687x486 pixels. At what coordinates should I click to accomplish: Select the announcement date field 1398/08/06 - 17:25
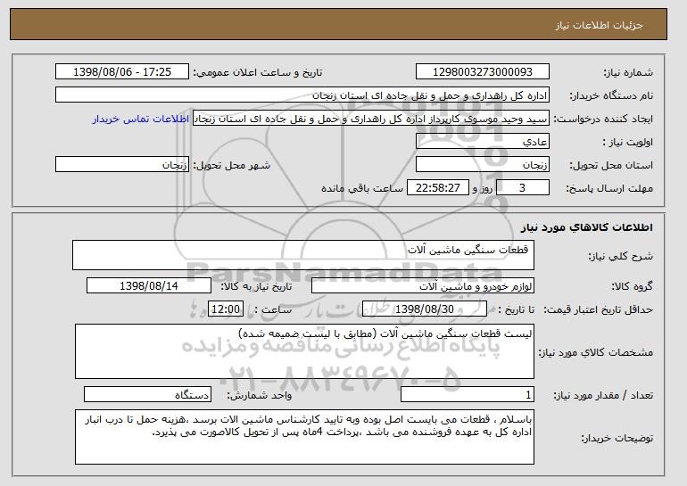click(x=122, y=72)
